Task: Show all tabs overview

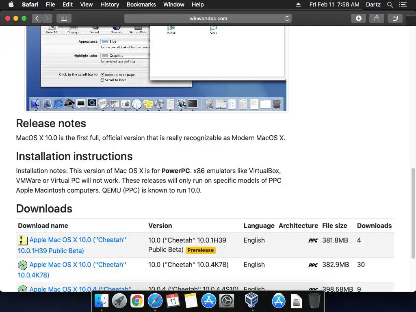Action: pos(395,18)
